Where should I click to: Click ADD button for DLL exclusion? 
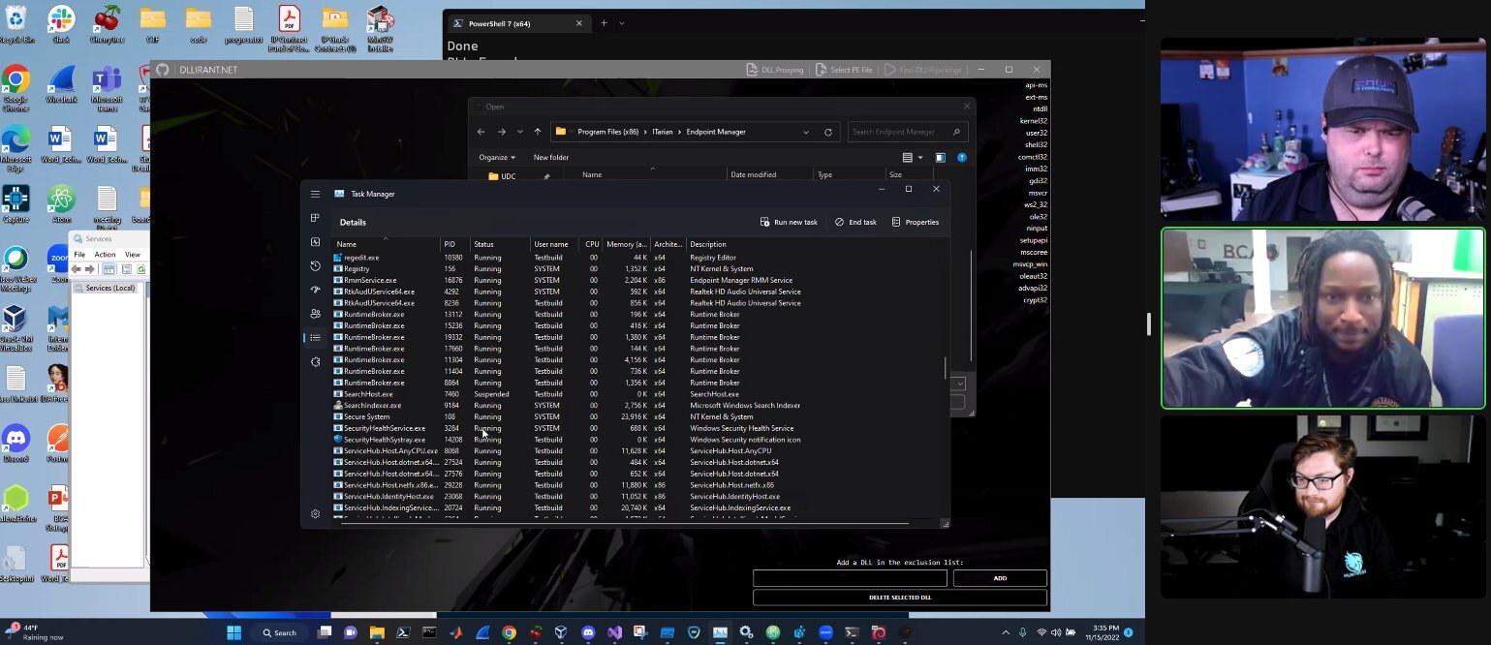point(1000,578)
